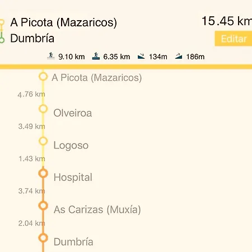Open As Carizas (Muxía) stop entry
The width and height of the screenshot is (252, 252).
97,209
